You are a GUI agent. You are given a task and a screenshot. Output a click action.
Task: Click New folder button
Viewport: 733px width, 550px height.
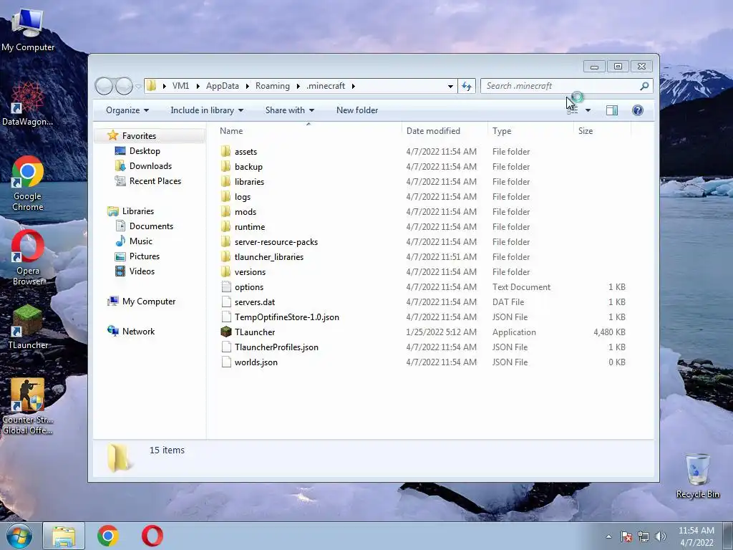[x=357, y=110]
